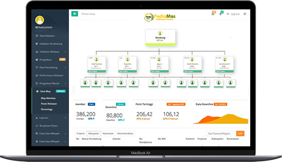The image size is (282, 162).
Task: Expand Data Pendukung submenu chevron
Action: pos(65,68)
